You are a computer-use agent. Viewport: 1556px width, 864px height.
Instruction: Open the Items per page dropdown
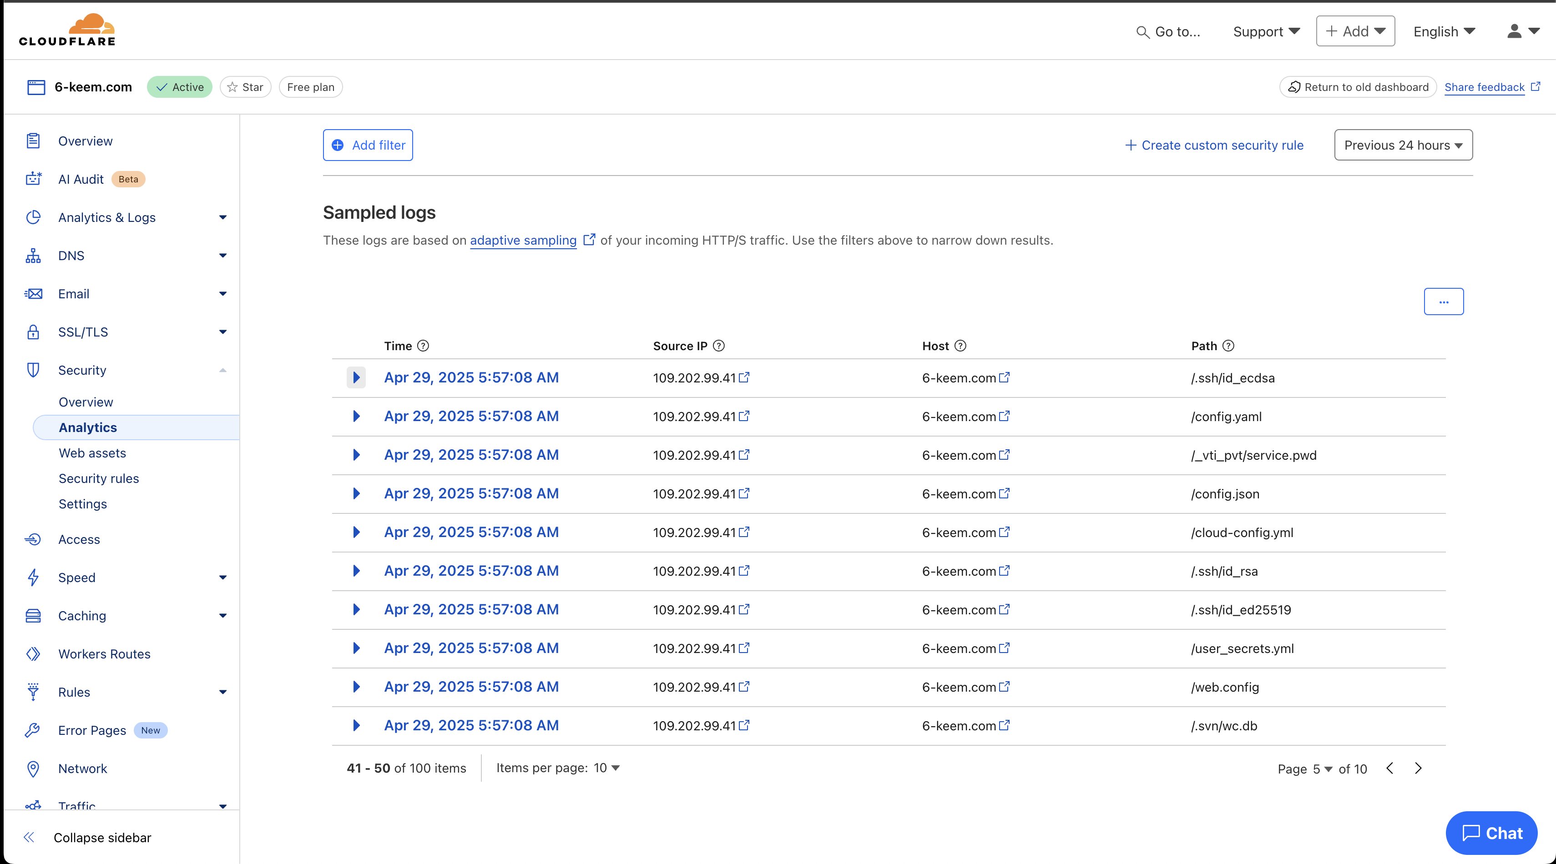click(607, 768)
